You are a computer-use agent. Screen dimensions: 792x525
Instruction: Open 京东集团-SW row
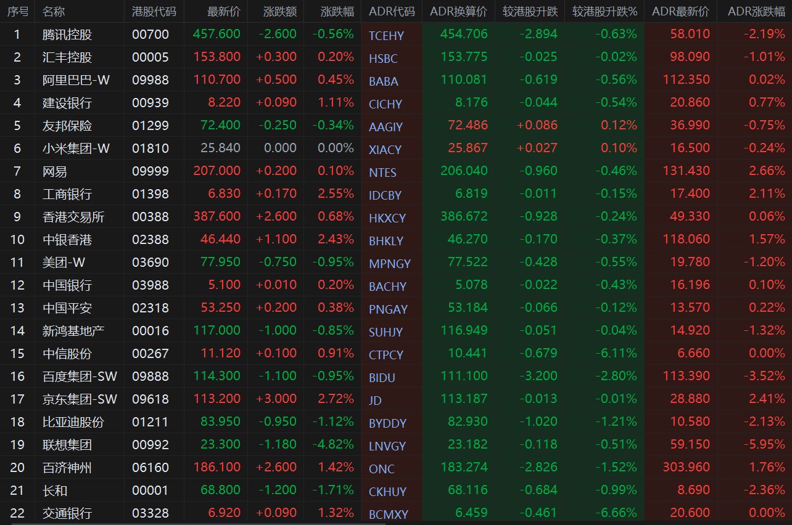(396, 399)
